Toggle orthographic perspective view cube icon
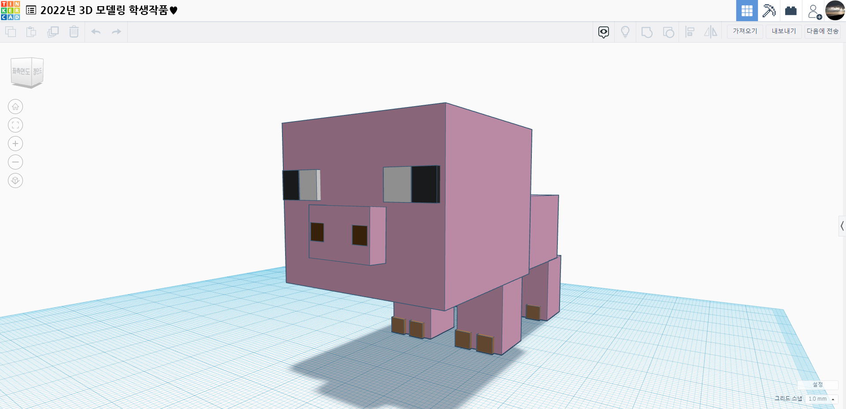 point(15,181)
